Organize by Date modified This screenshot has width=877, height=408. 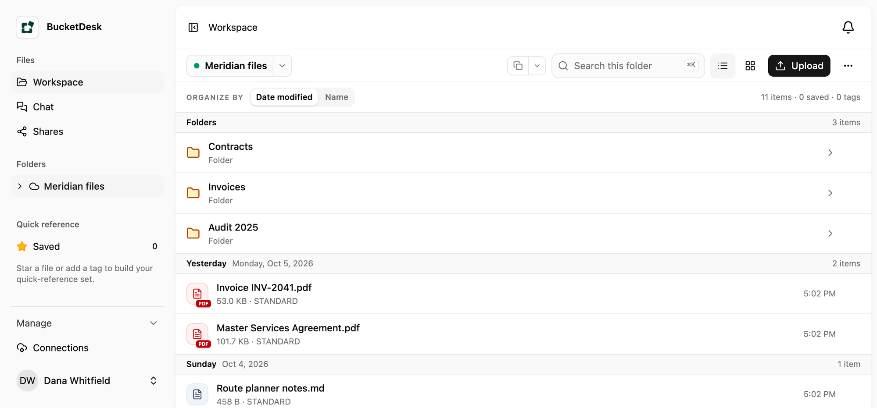[284, 97]
